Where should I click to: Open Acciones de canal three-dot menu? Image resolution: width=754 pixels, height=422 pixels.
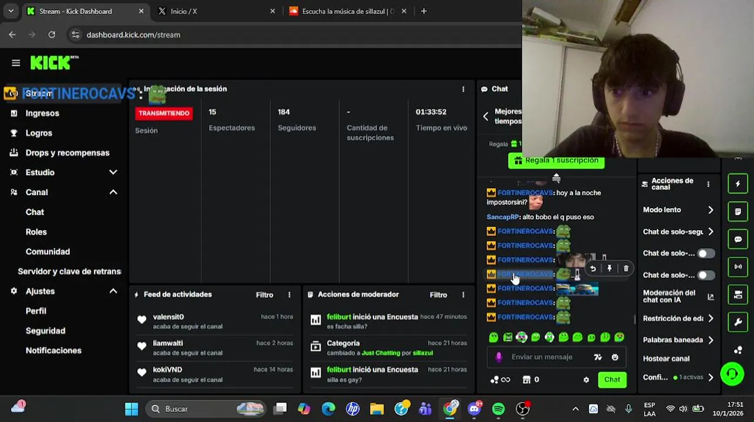[708, 185]
